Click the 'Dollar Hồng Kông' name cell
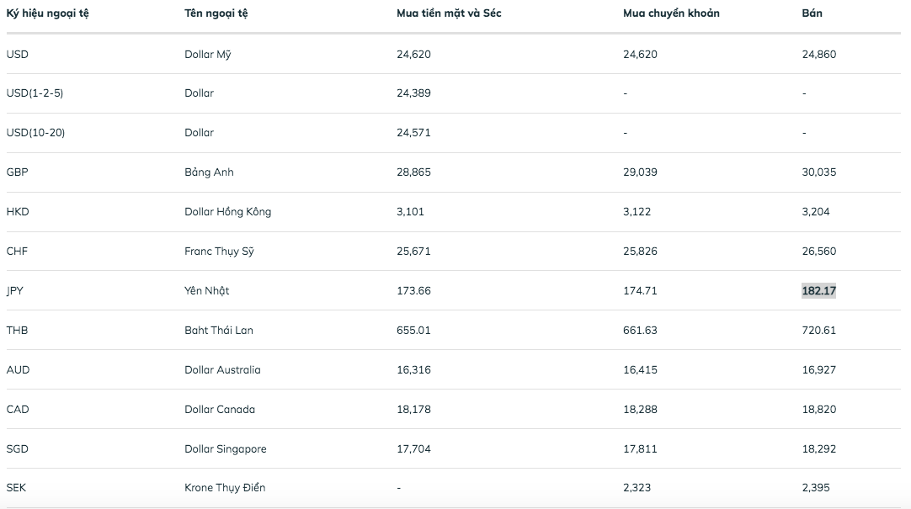This screenshot has height=509, width=911. point(227,212)
